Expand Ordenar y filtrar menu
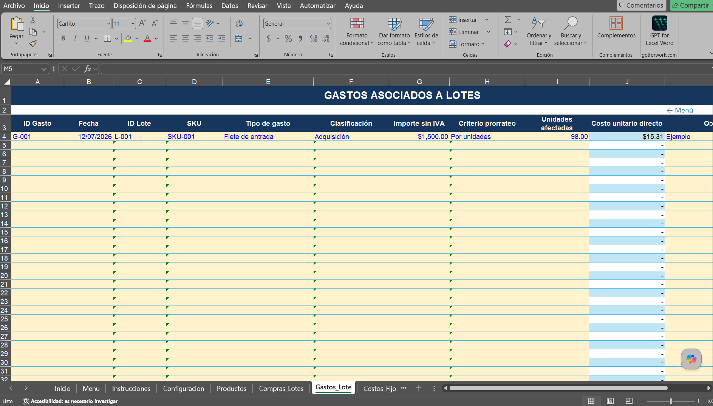The width and height of the screenshot is (713, 406). click(539, 31)
